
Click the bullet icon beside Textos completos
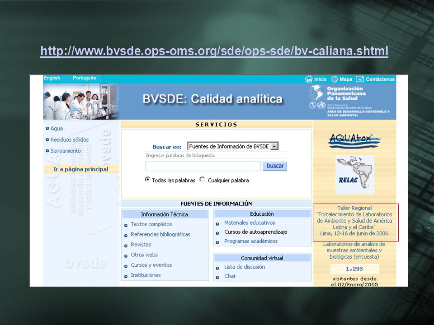126,226
